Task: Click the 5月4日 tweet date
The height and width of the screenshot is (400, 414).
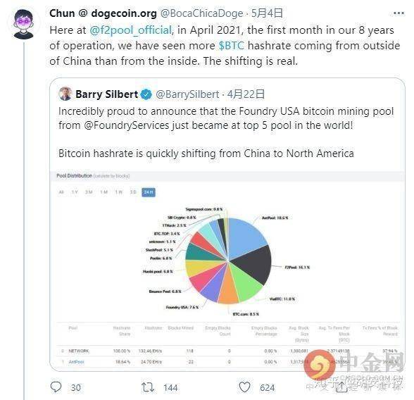Action: pyautogui.click(x=267, y=13)
